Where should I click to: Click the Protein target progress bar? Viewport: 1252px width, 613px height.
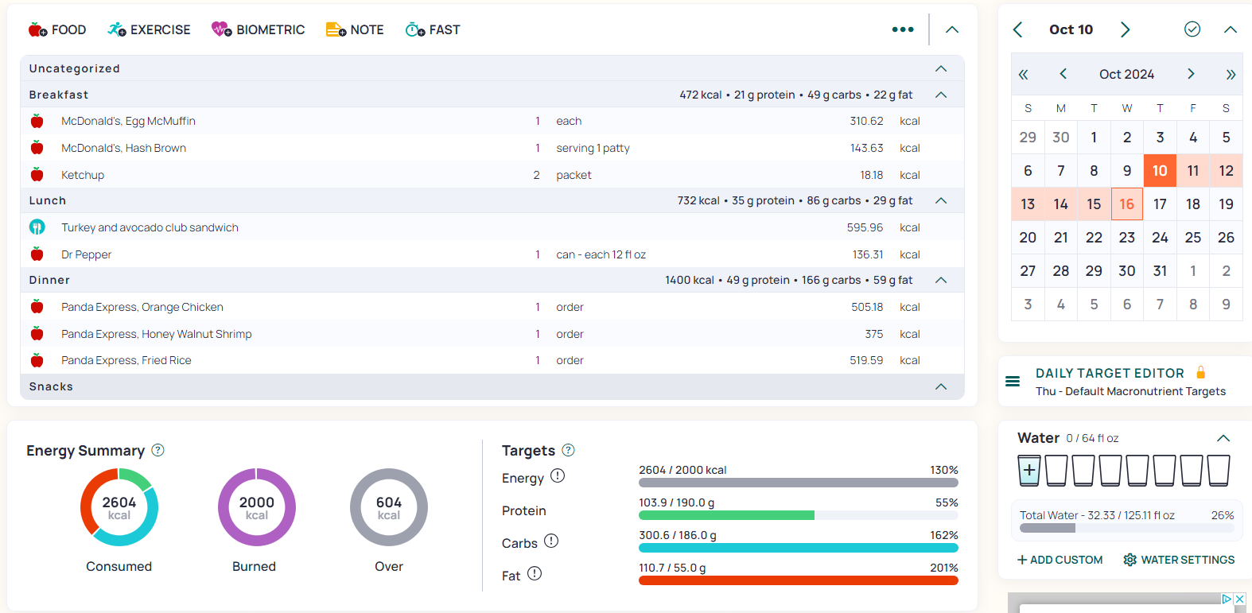[x=799, y=515]
